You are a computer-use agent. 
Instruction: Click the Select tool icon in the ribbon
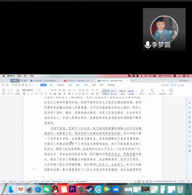point(171,91)
